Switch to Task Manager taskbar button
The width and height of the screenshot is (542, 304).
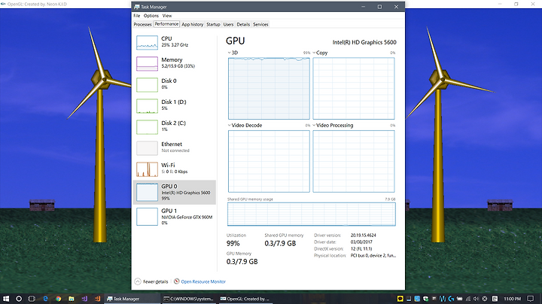pos(132,299)
